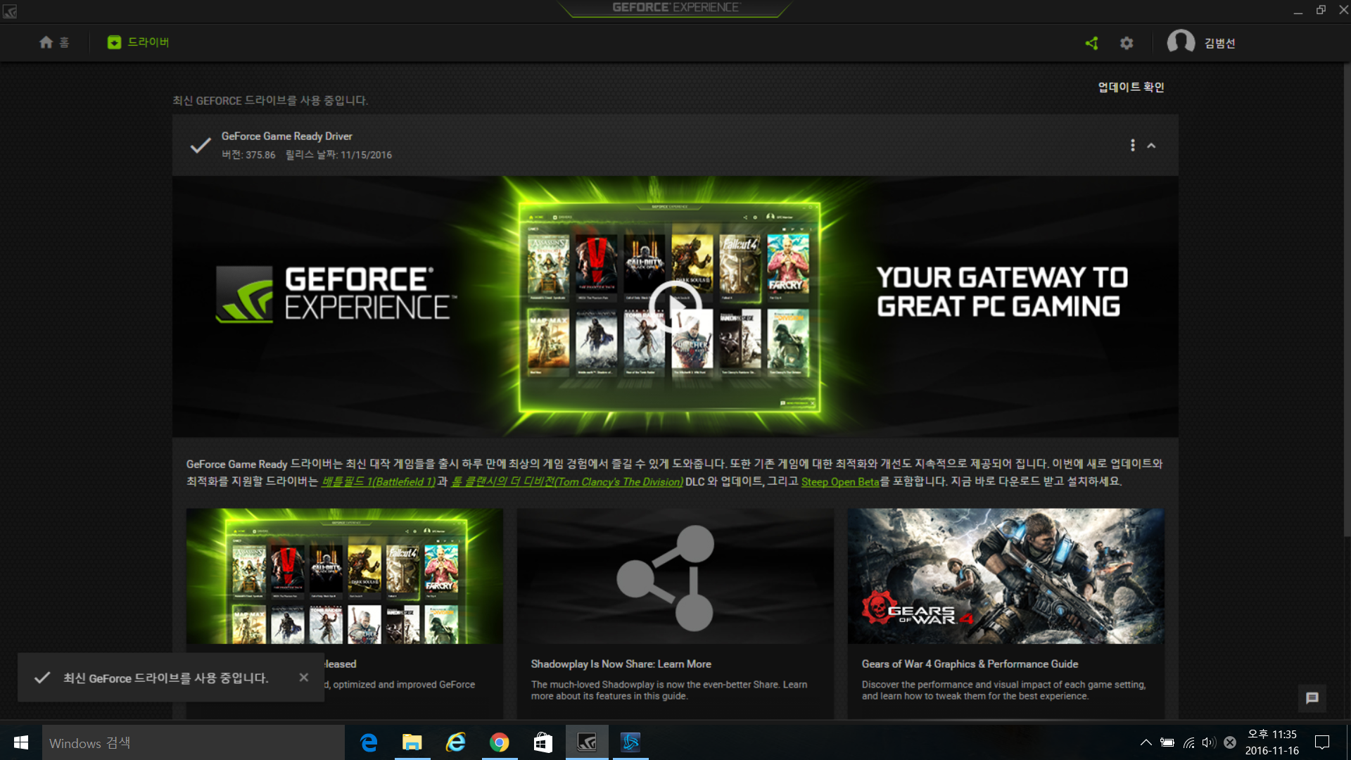
Task: Open Tom Clancy's The Division link
Action: click(566, 482)
